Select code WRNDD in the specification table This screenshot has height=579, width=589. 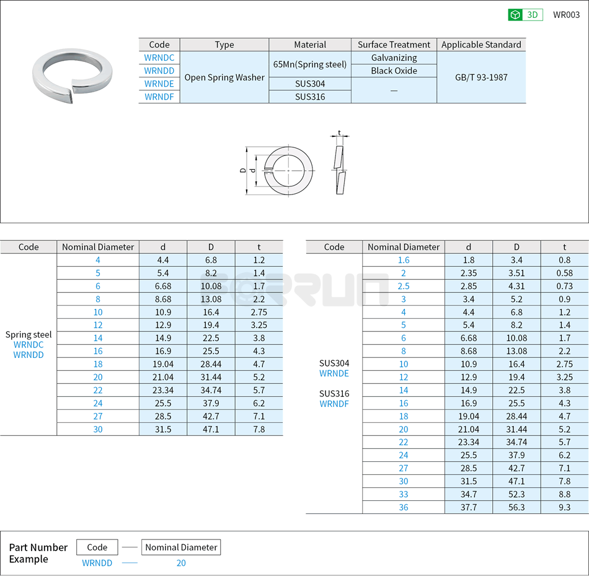(159, 71)
